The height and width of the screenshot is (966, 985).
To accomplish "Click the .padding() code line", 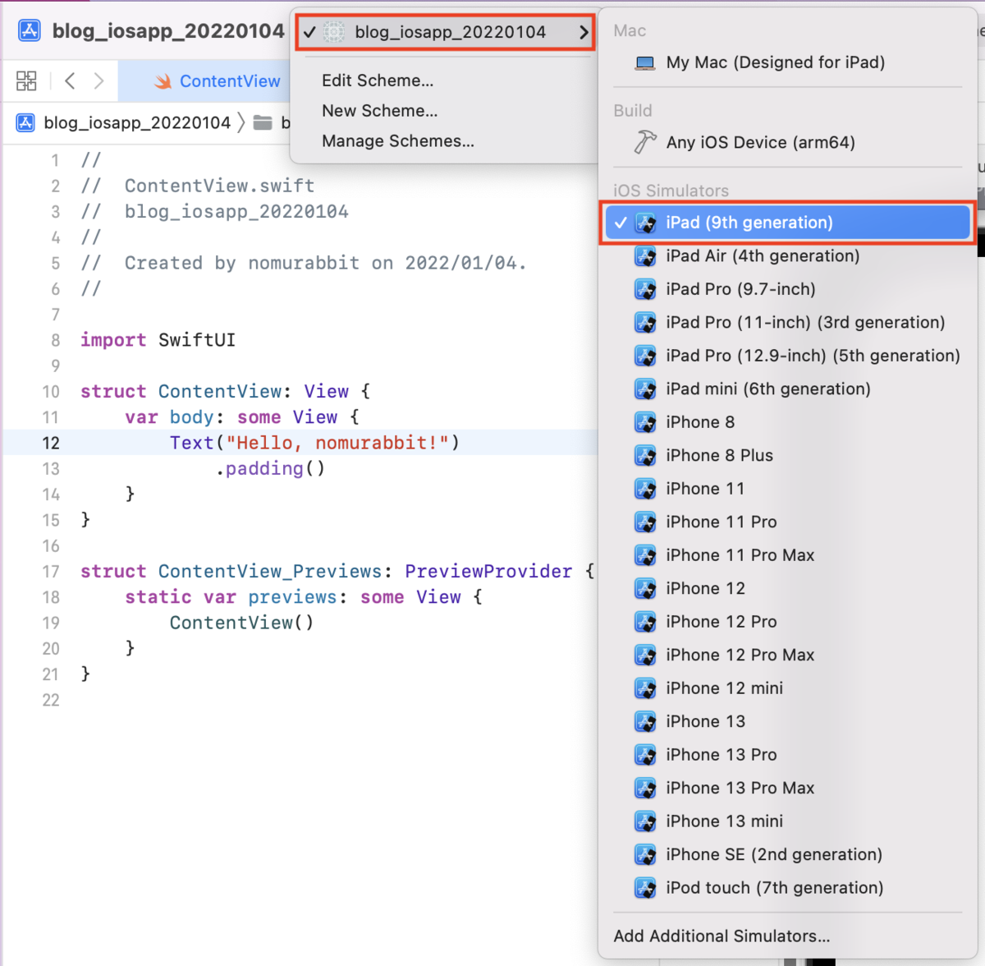I will click(x=270, y=469).
